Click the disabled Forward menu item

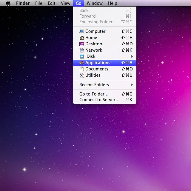(105, 16)
